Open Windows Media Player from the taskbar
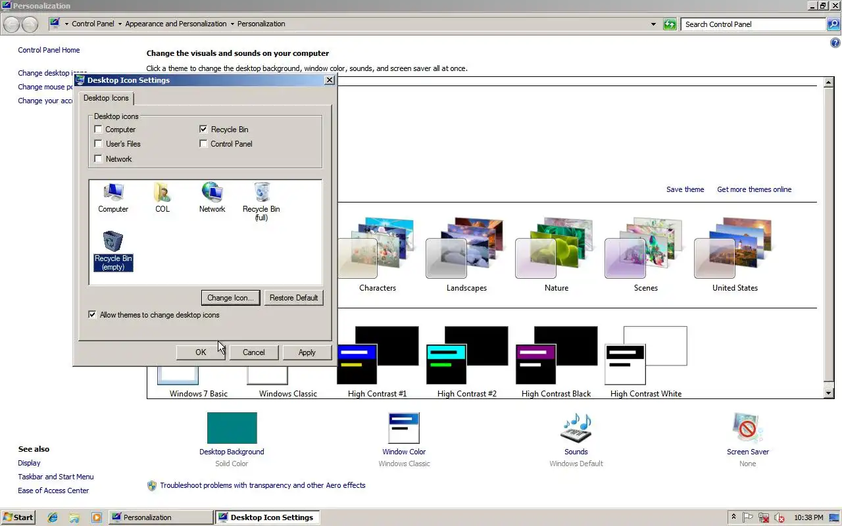Screen dimensions: 842x526 click(x=97, y=517)
